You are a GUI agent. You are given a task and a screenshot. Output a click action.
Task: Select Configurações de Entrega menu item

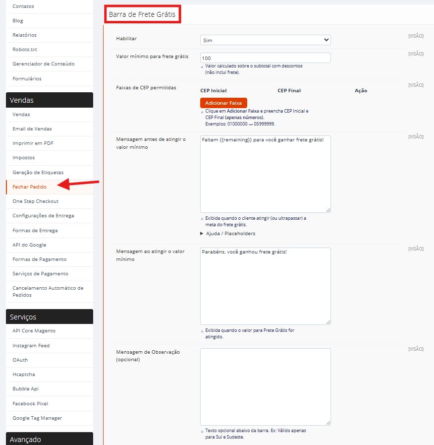click(x=44, y=216)
